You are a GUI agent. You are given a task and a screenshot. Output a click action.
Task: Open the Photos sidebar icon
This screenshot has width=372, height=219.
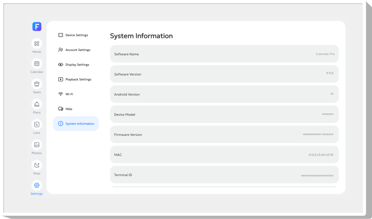pyautogui.click(x=37, y=145)
